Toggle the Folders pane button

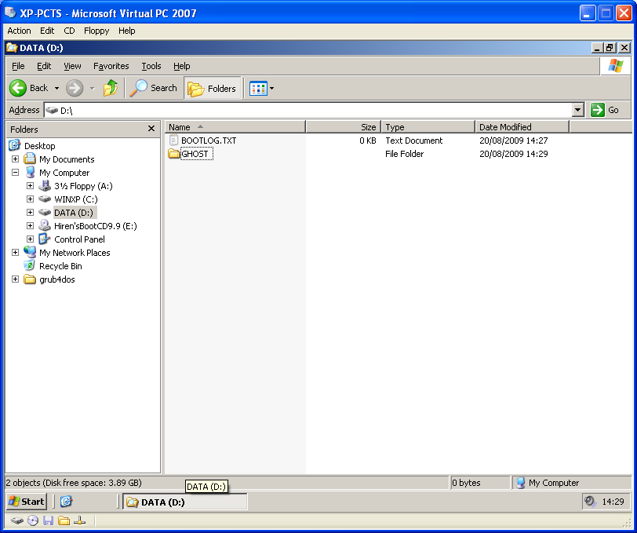pos(213,88)
